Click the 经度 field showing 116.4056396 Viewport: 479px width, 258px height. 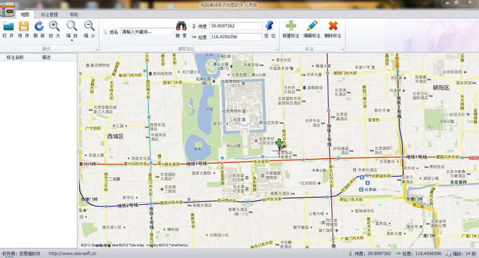click(235, 37)
